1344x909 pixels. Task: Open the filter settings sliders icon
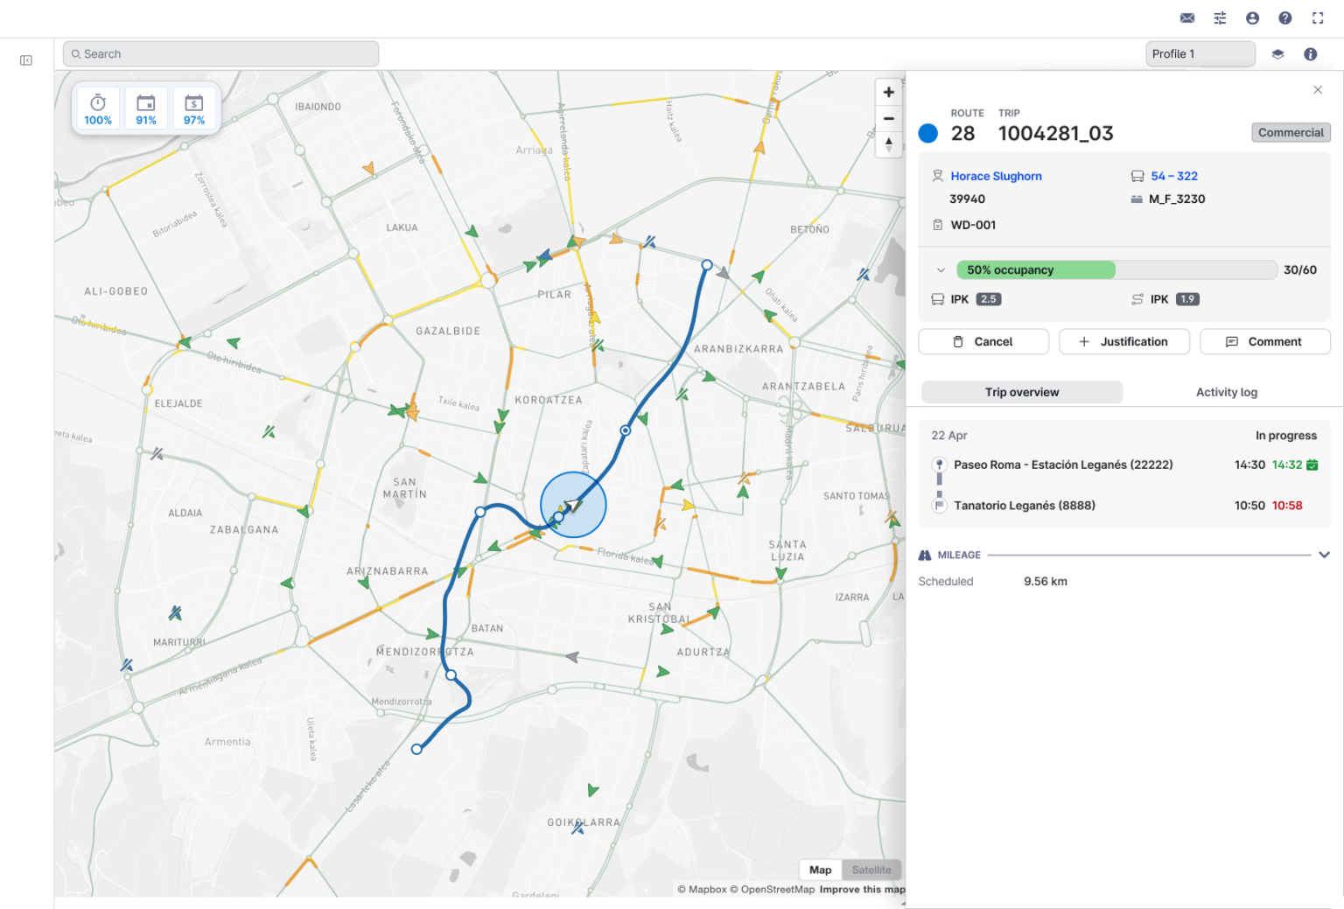click(1220, 18)
